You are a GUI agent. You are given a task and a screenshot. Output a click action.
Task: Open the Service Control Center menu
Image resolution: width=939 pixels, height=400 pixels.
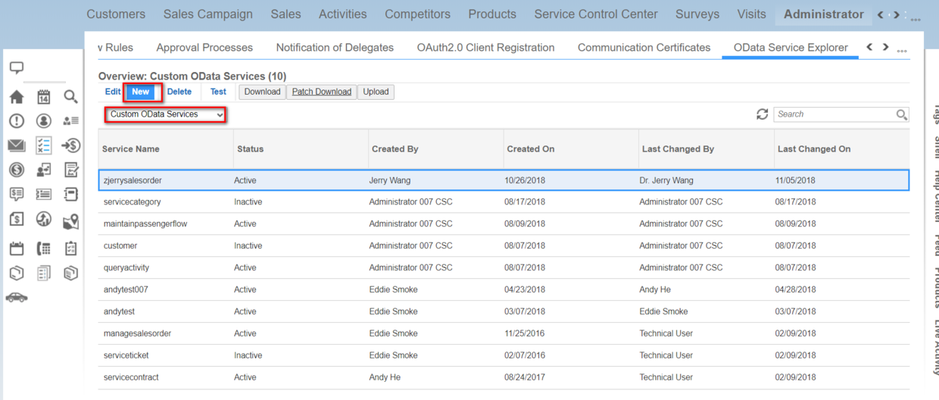[x=596, y=14]
